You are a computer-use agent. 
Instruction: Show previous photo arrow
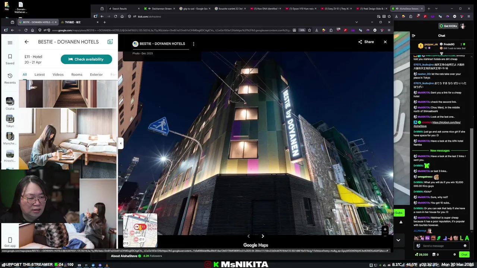249,236
